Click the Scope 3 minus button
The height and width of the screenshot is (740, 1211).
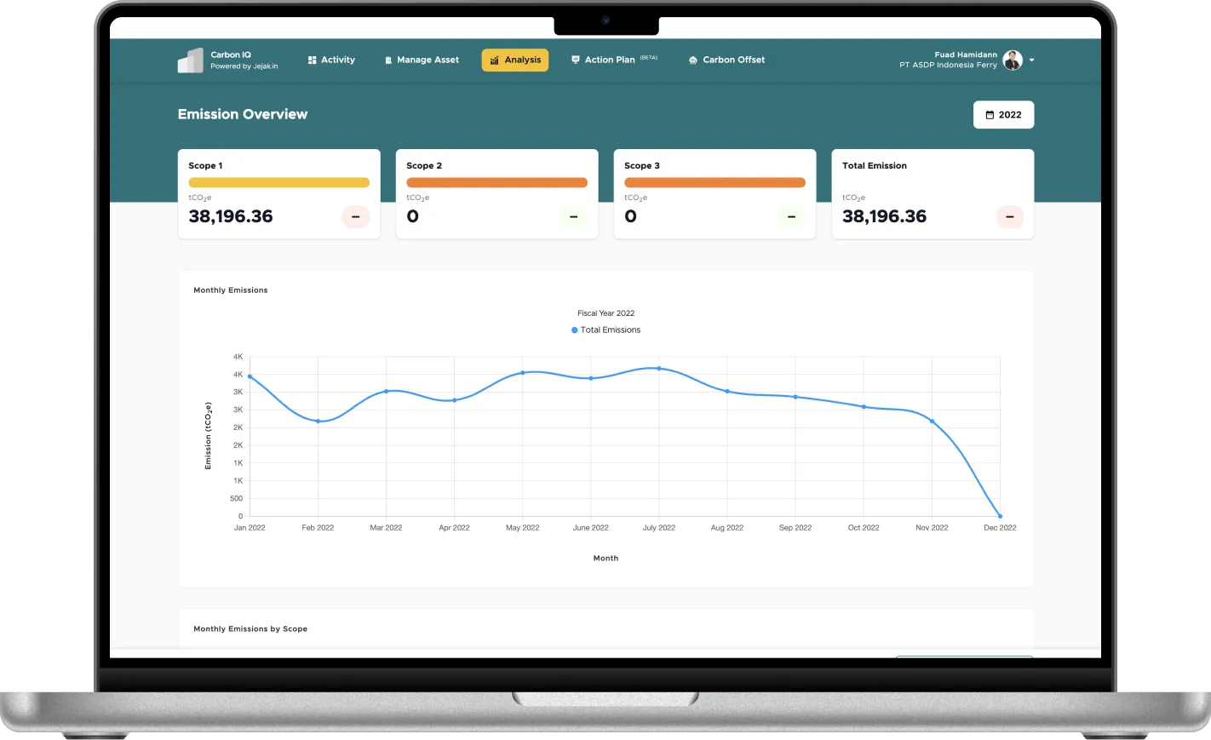[x=791, y=216]
